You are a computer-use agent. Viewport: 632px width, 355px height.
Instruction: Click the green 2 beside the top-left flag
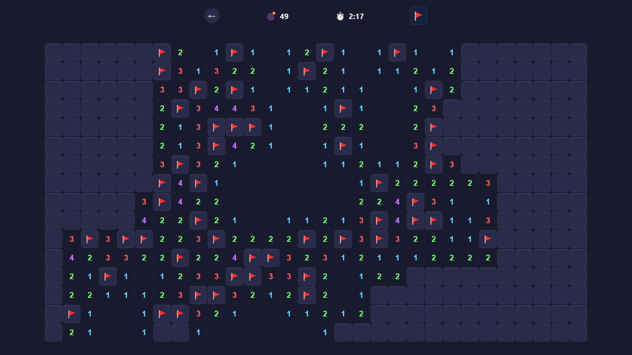click(x=180, y=52)
